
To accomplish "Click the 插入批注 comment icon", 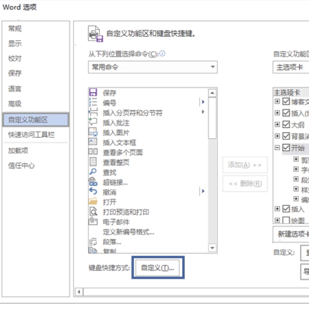I will 93,122.
